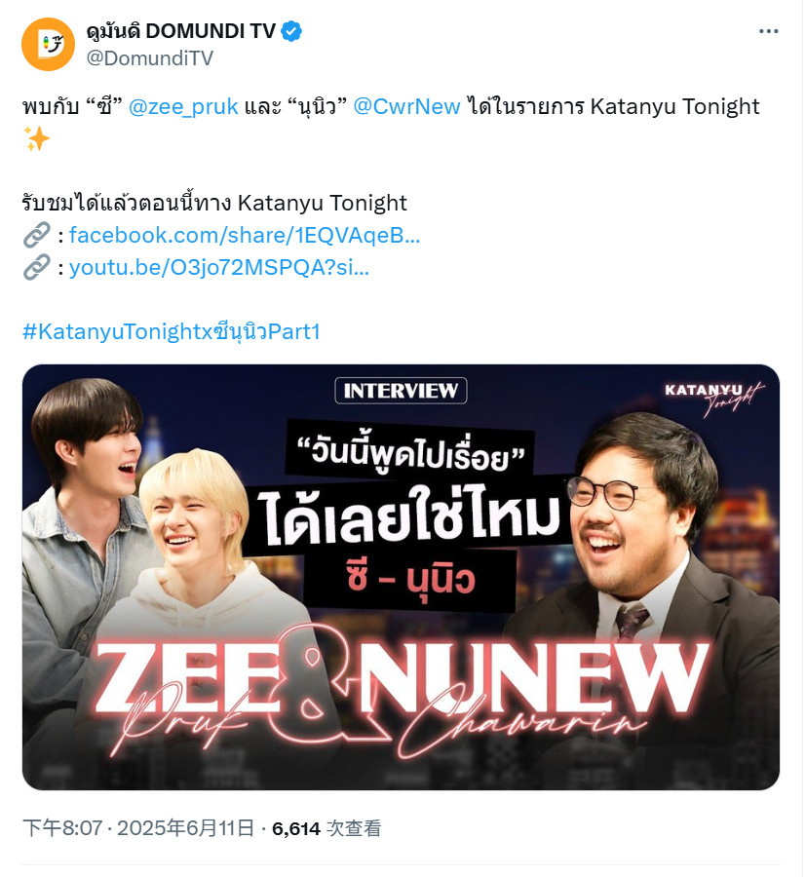Click the chain icon beside YouTube link
The height and width of the screenshot is (877, 806).
[37, 267]
